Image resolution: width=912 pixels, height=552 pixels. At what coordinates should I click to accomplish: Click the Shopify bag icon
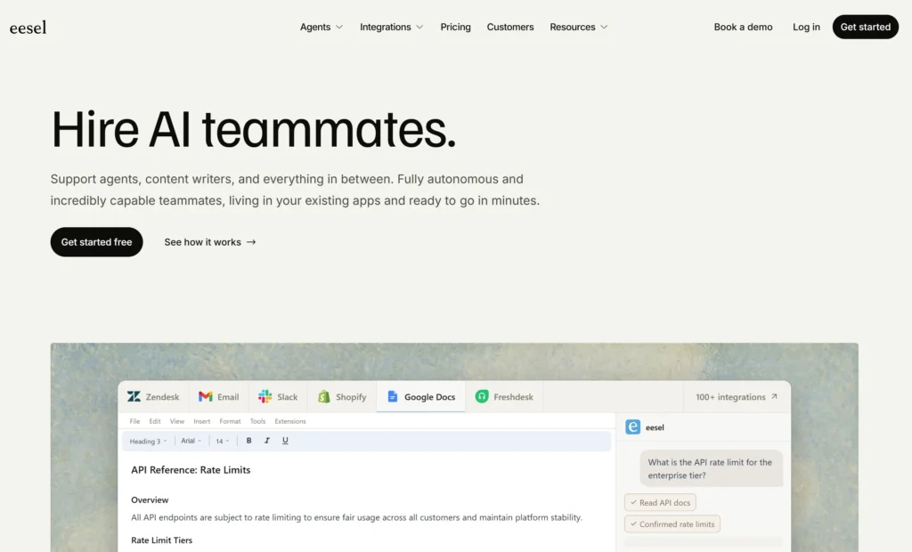[324, 397]
